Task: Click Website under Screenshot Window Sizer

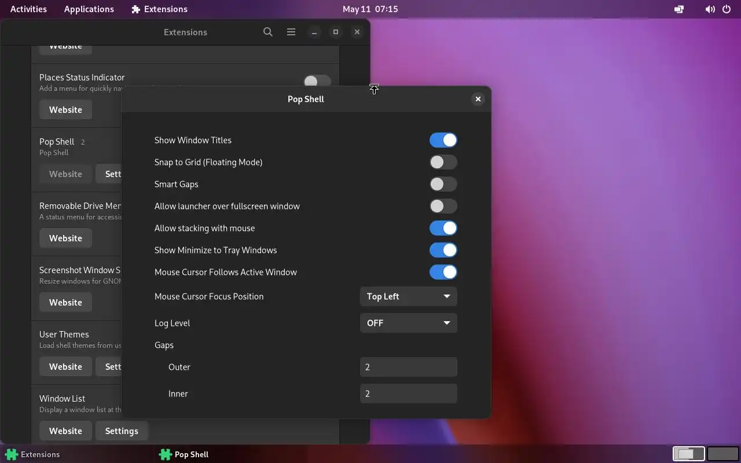Action: (x=65, y=302)
